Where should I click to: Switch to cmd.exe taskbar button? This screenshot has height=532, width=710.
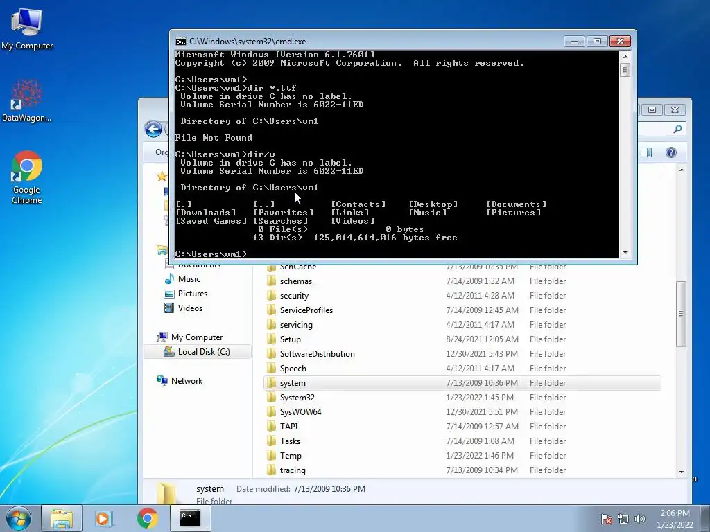[x=190, y=518]
